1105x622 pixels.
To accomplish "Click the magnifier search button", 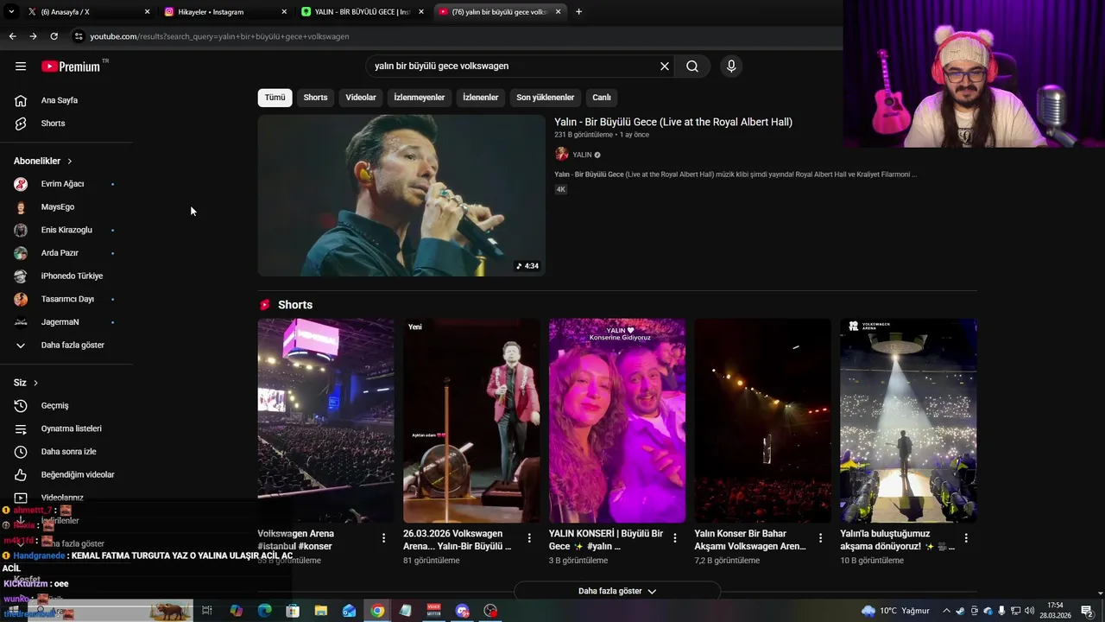I will pyautogui.click(x=692, y=67).
